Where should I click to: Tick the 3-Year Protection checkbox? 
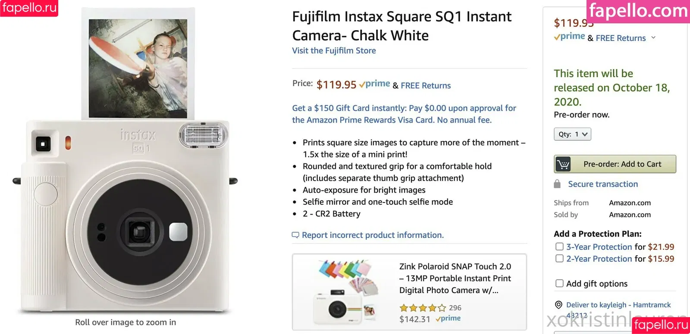coord(559,247)
